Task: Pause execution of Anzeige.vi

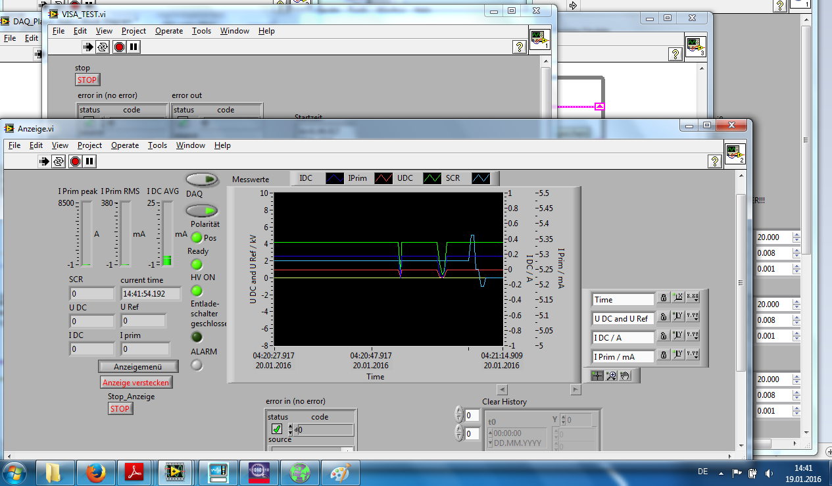Action: pyautogui.click(x=89, y=161)
